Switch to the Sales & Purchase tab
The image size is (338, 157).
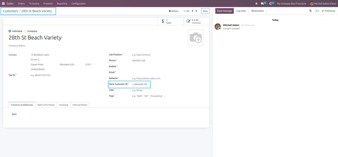(x=46, y=105)
